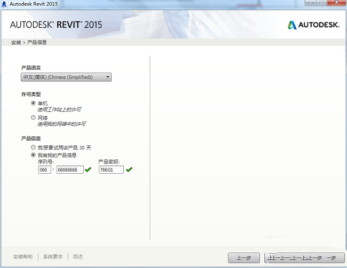Click serial number prefix field 066
Screen dimensions: 347x268
(44, 169)
